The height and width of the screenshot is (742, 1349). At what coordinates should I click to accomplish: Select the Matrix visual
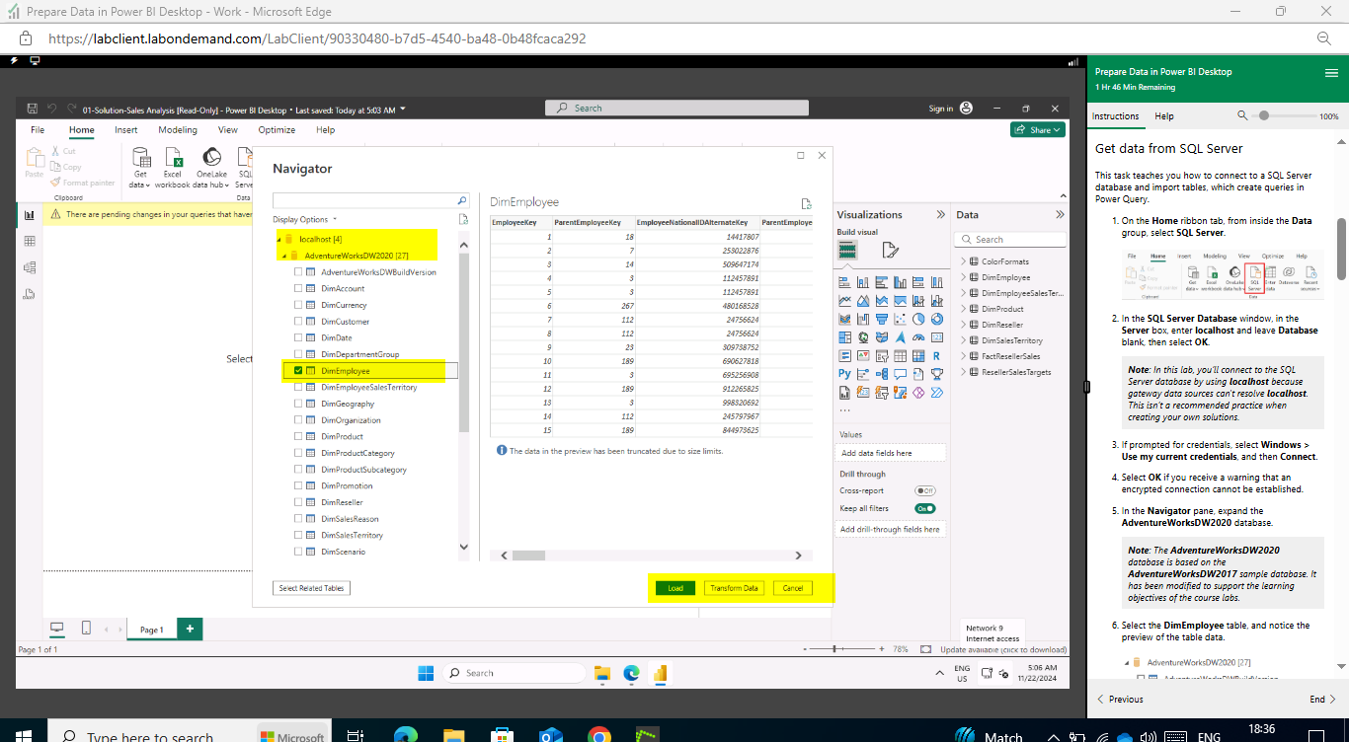pyautogui.click(x=918, y=355)
